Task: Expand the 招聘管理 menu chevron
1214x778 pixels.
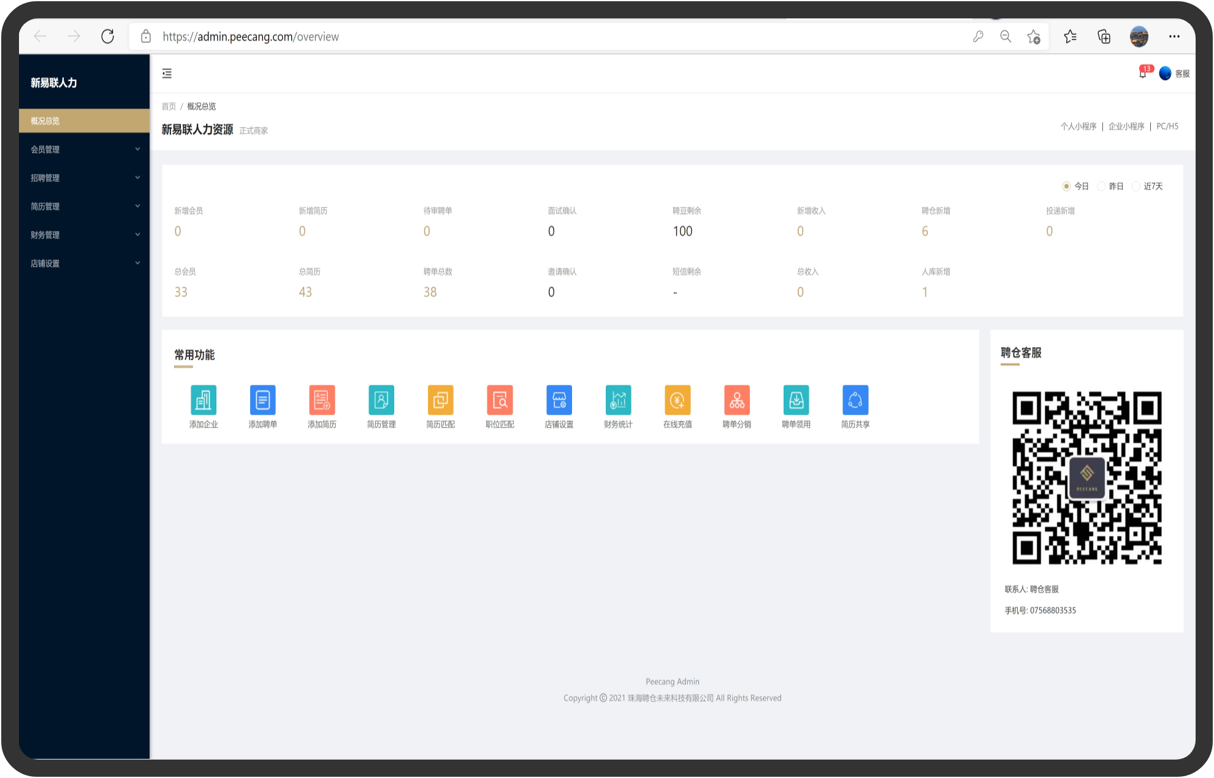Action: [x=137, y=178]
